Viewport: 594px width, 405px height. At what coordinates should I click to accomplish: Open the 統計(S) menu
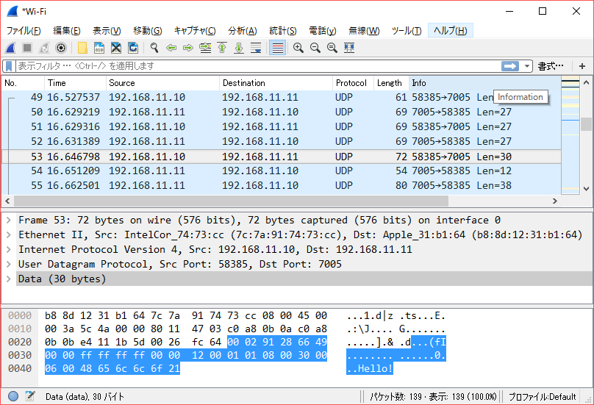click(282, 30)
